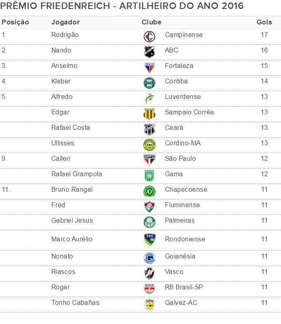The height and width of the screenshot is (324, 281).
Task: Select the São Paulo SPFC badge
Action: point(149,160)
